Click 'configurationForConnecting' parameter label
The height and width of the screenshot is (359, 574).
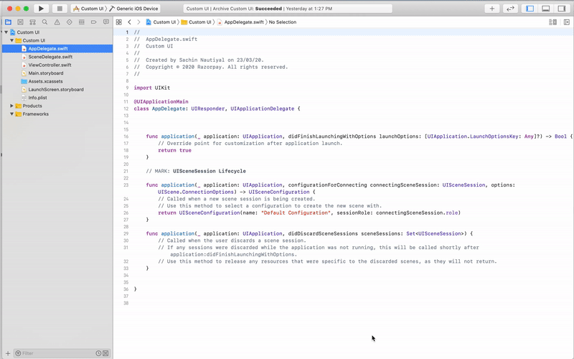click(327, 185)
